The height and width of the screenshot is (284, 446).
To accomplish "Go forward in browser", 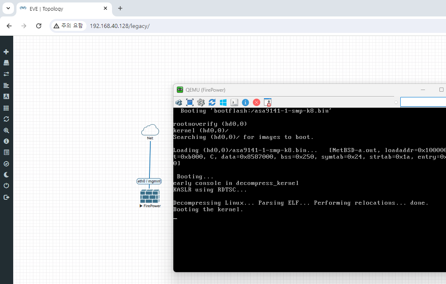I will [24, 26].
